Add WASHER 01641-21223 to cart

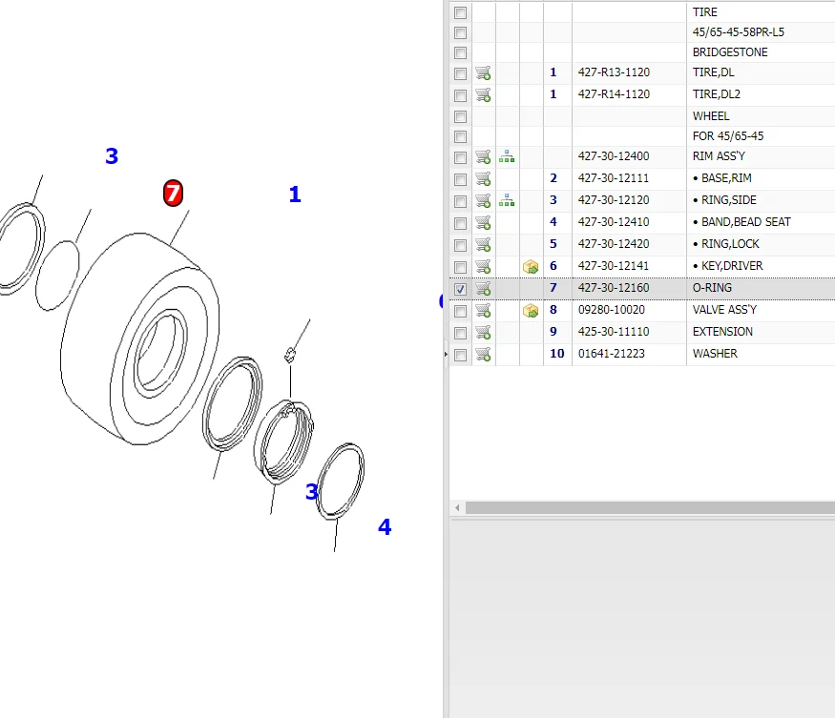tap(483, 354)
